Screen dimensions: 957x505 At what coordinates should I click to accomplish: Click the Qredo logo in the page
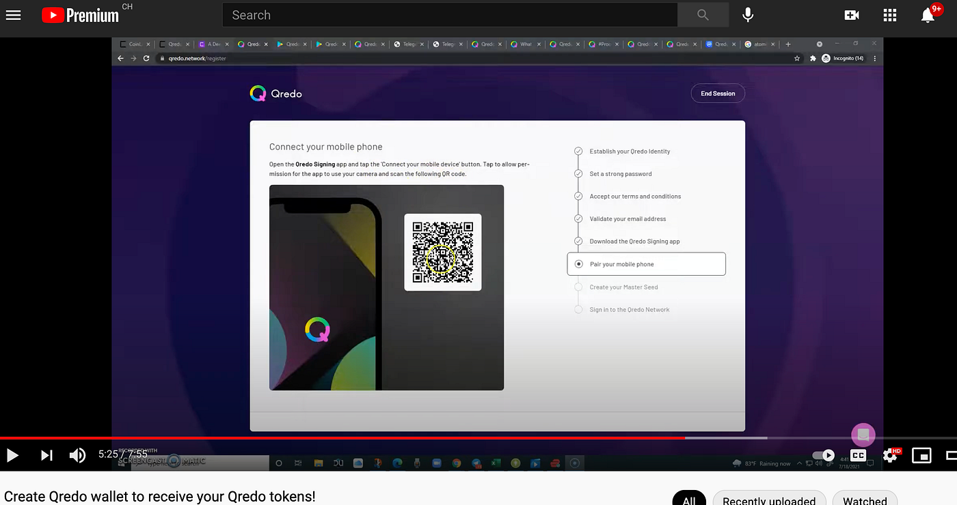[276, 93]
